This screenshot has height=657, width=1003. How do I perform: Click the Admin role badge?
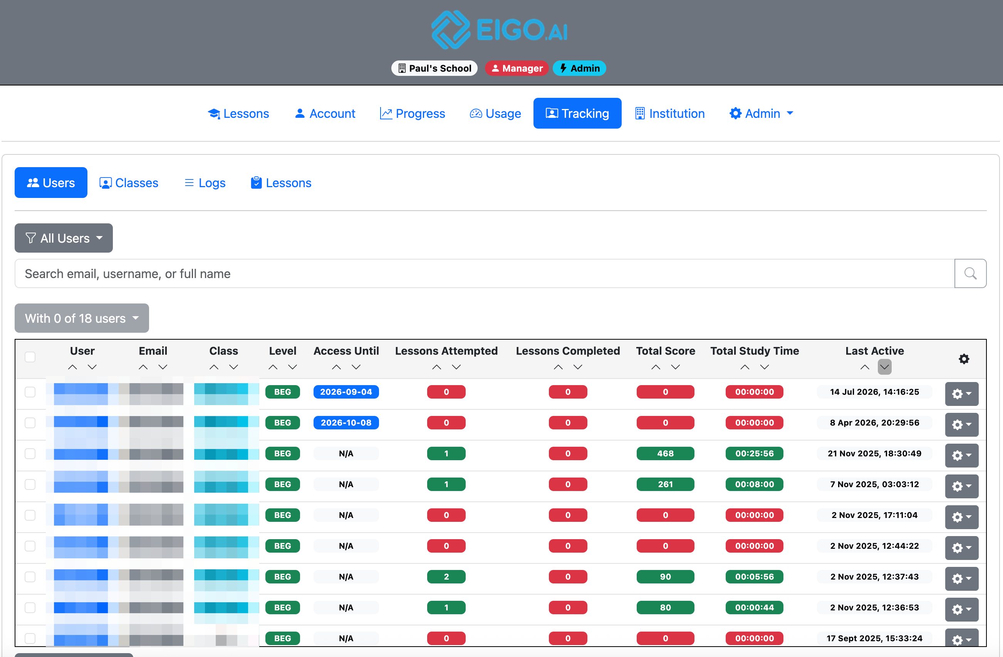[x=579, y=68]
